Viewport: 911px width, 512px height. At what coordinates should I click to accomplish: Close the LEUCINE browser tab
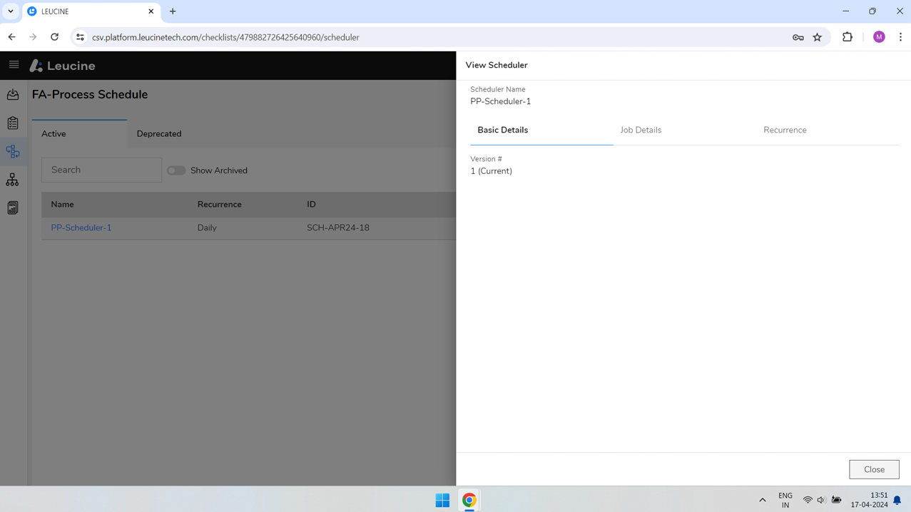coord(151,11)
